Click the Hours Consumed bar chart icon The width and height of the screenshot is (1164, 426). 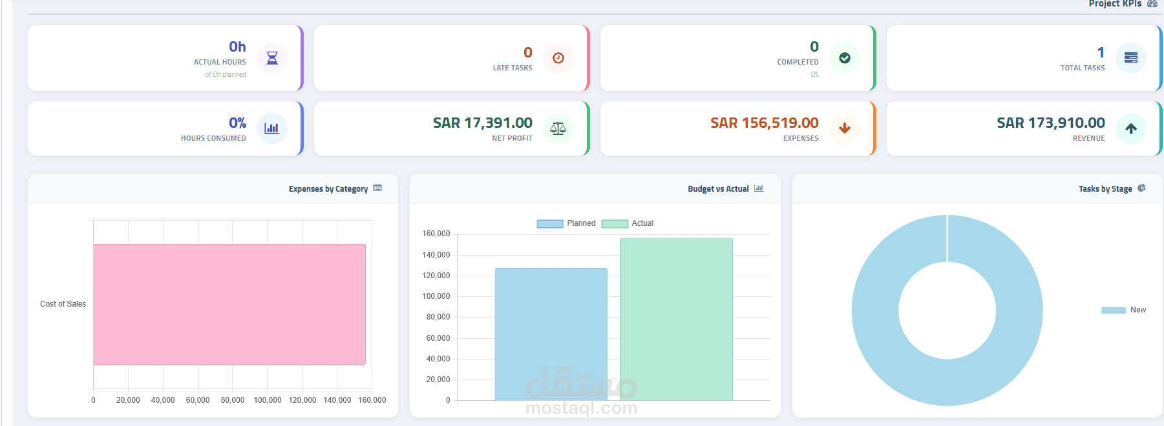272,128
